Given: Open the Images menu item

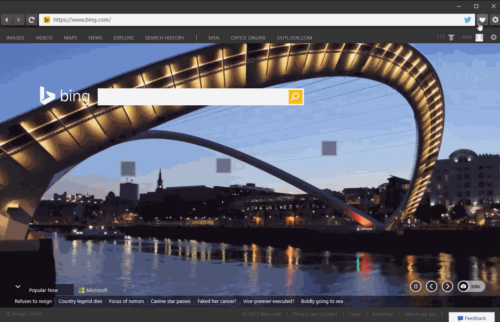Looking at the screenshot, I should point(15,38).
